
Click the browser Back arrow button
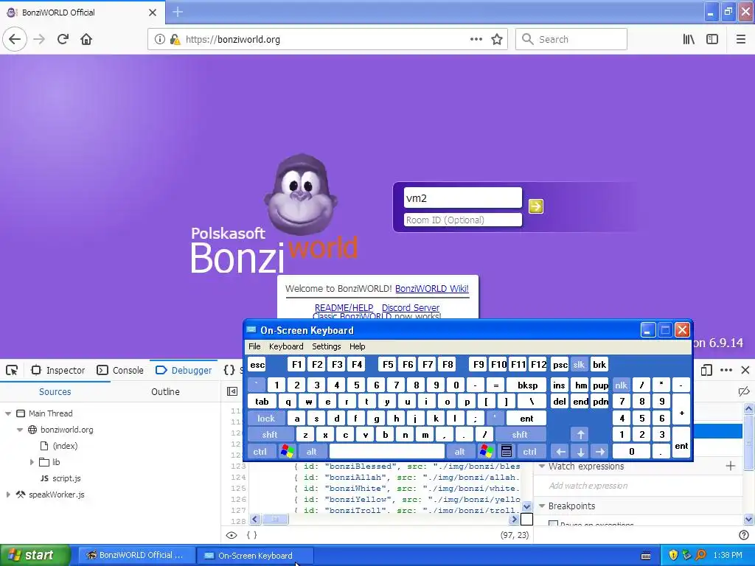[15, 40]
